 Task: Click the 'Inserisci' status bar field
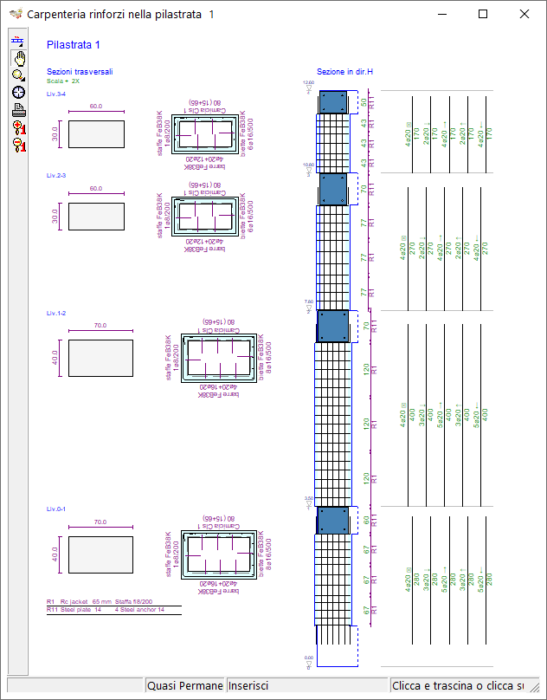click(x=307, y=685)
